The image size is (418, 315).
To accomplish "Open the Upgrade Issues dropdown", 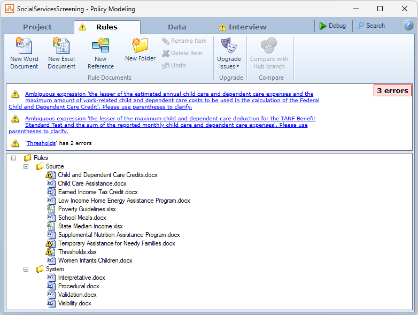I will click(x=229, y=53).
